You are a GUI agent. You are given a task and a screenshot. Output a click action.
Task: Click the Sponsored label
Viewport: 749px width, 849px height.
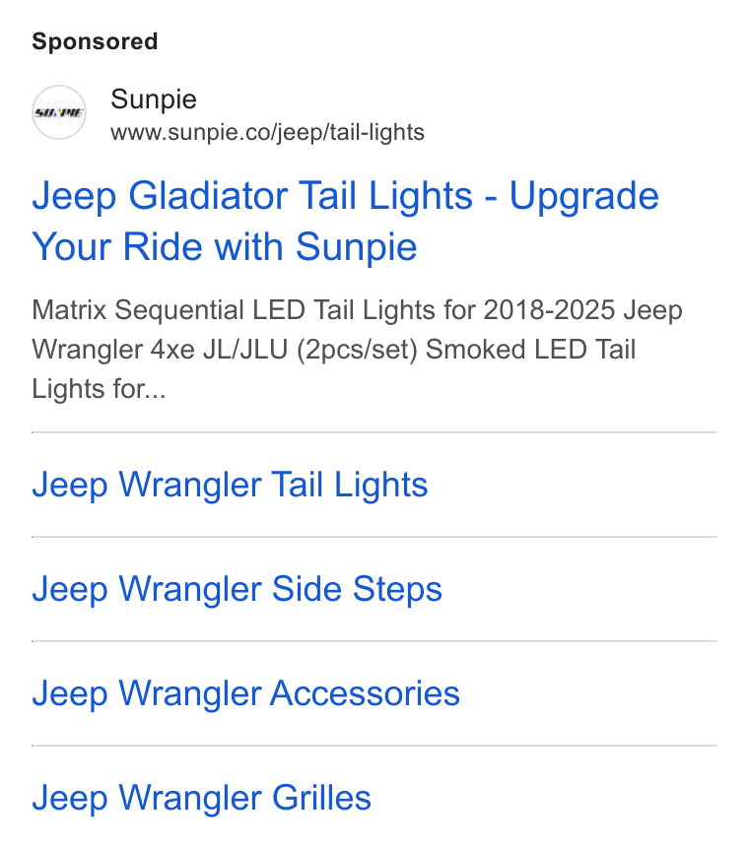(95, 41)
